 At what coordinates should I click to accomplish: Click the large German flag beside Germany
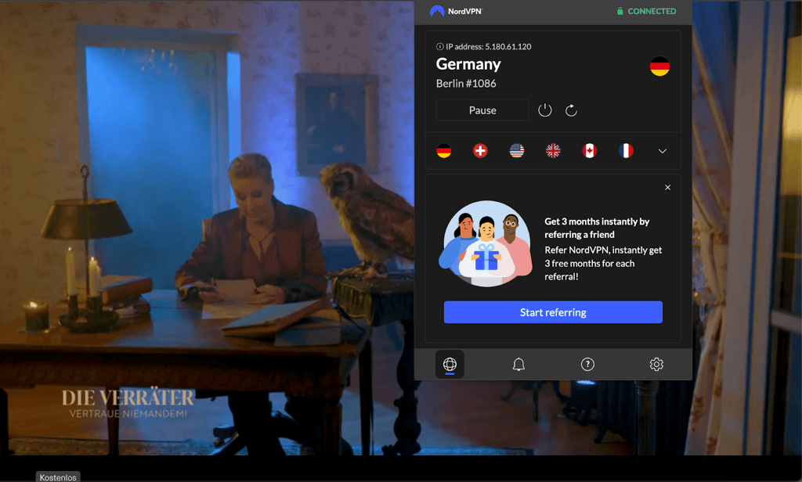[659, 66]
